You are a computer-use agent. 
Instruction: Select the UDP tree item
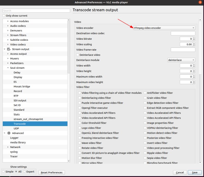click(16, 128)
